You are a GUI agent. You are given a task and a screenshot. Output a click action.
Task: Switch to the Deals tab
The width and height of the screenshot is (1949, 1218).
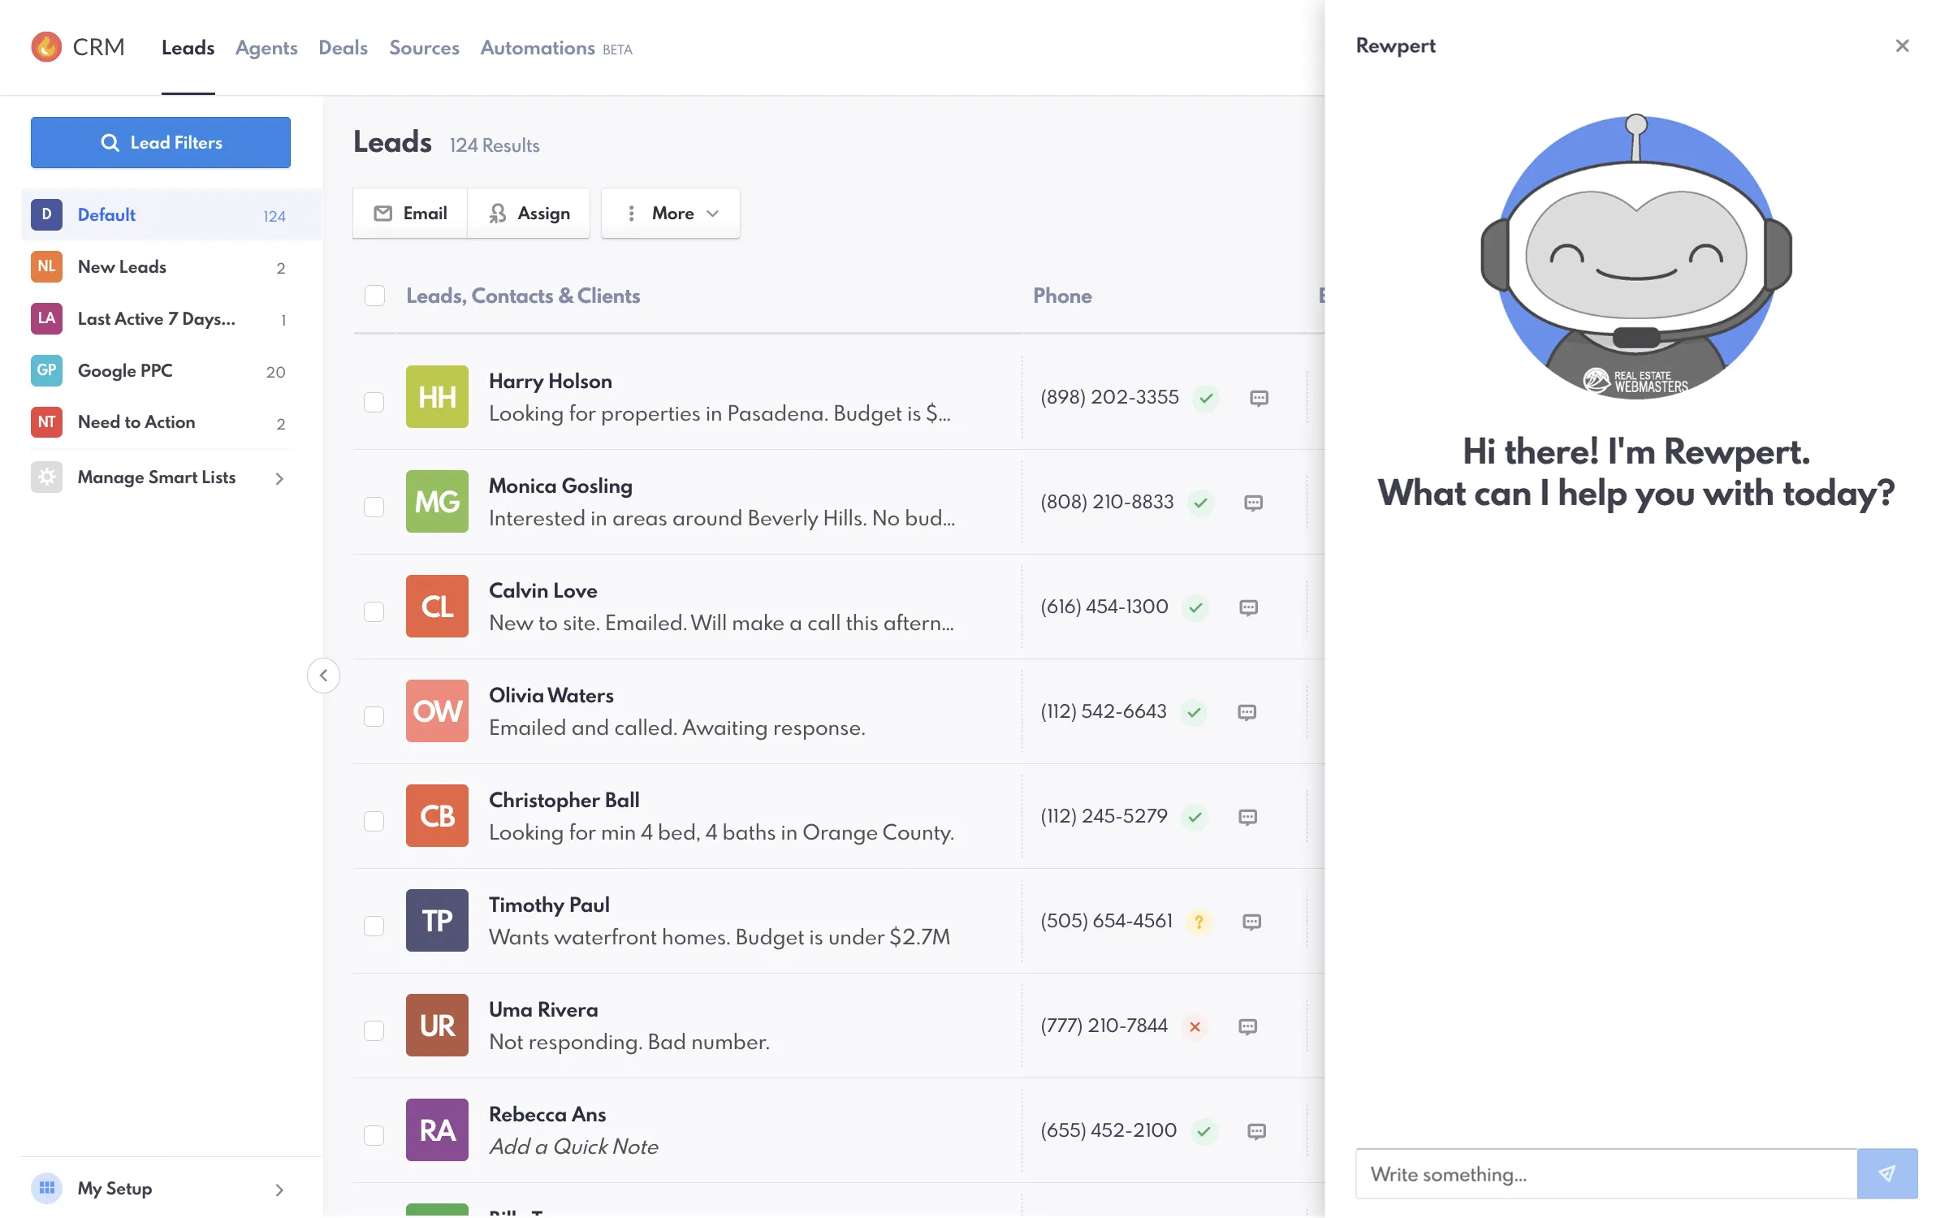coord(343,48)
